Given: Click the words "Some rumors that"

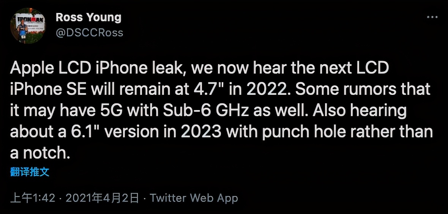Looking at the screenshot, I should (363, 90).
